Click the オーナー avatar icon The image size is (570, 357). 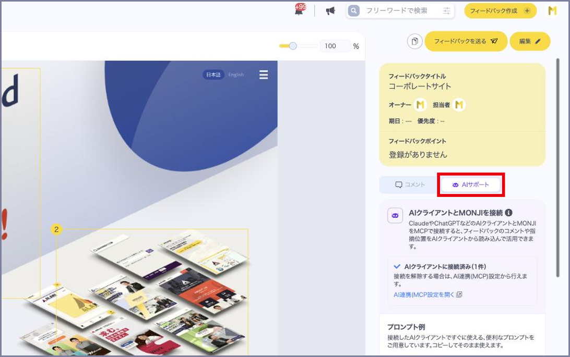coord(420,105)
